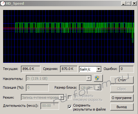
Task: Click the Текущая speed value field
Action: (x=30, y=69)
